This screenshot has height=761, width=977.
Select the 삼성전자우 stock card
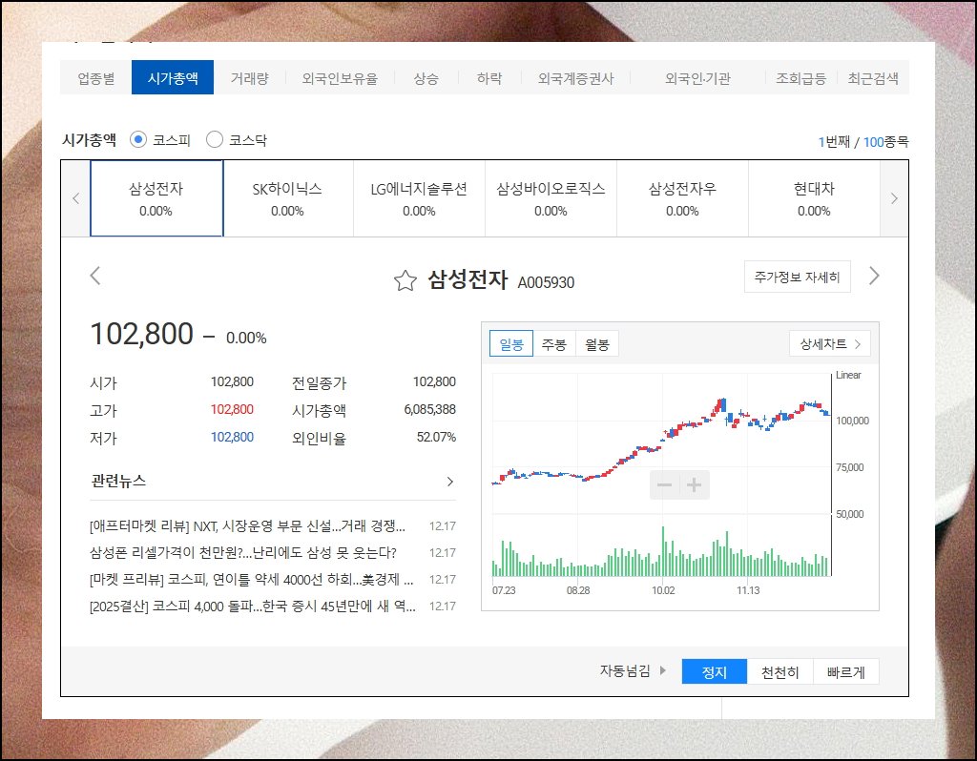tap(682, 198)
